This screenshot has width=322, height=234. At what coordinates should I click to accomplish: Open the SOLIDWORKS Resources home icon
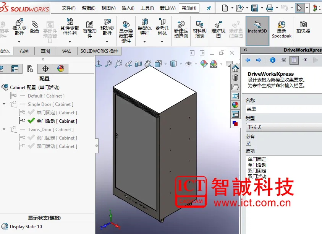(x=235, y=68)
